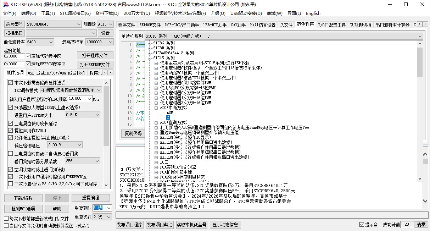Switch to the Keil仿真设置 tab

click(263, 25)
